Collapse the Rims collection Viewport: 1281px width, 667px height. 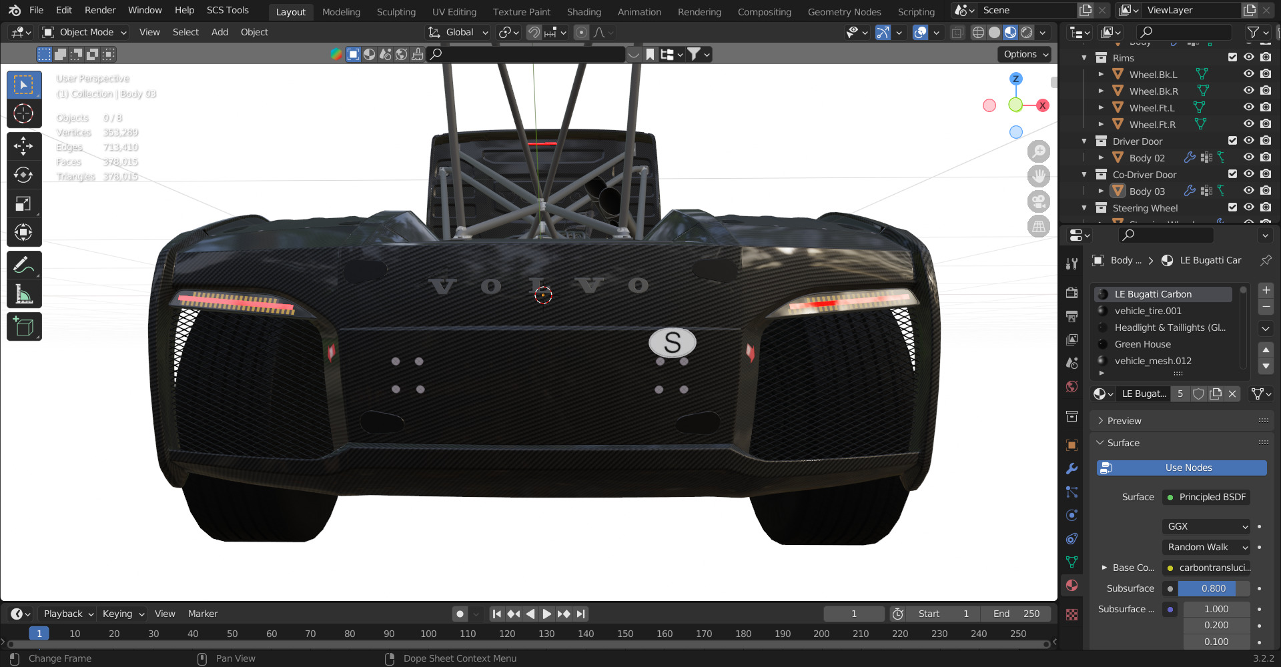(x=1084, y=58)
